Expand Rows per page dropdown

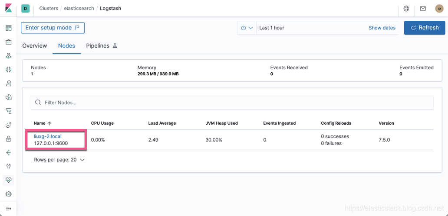pos(59,160)
